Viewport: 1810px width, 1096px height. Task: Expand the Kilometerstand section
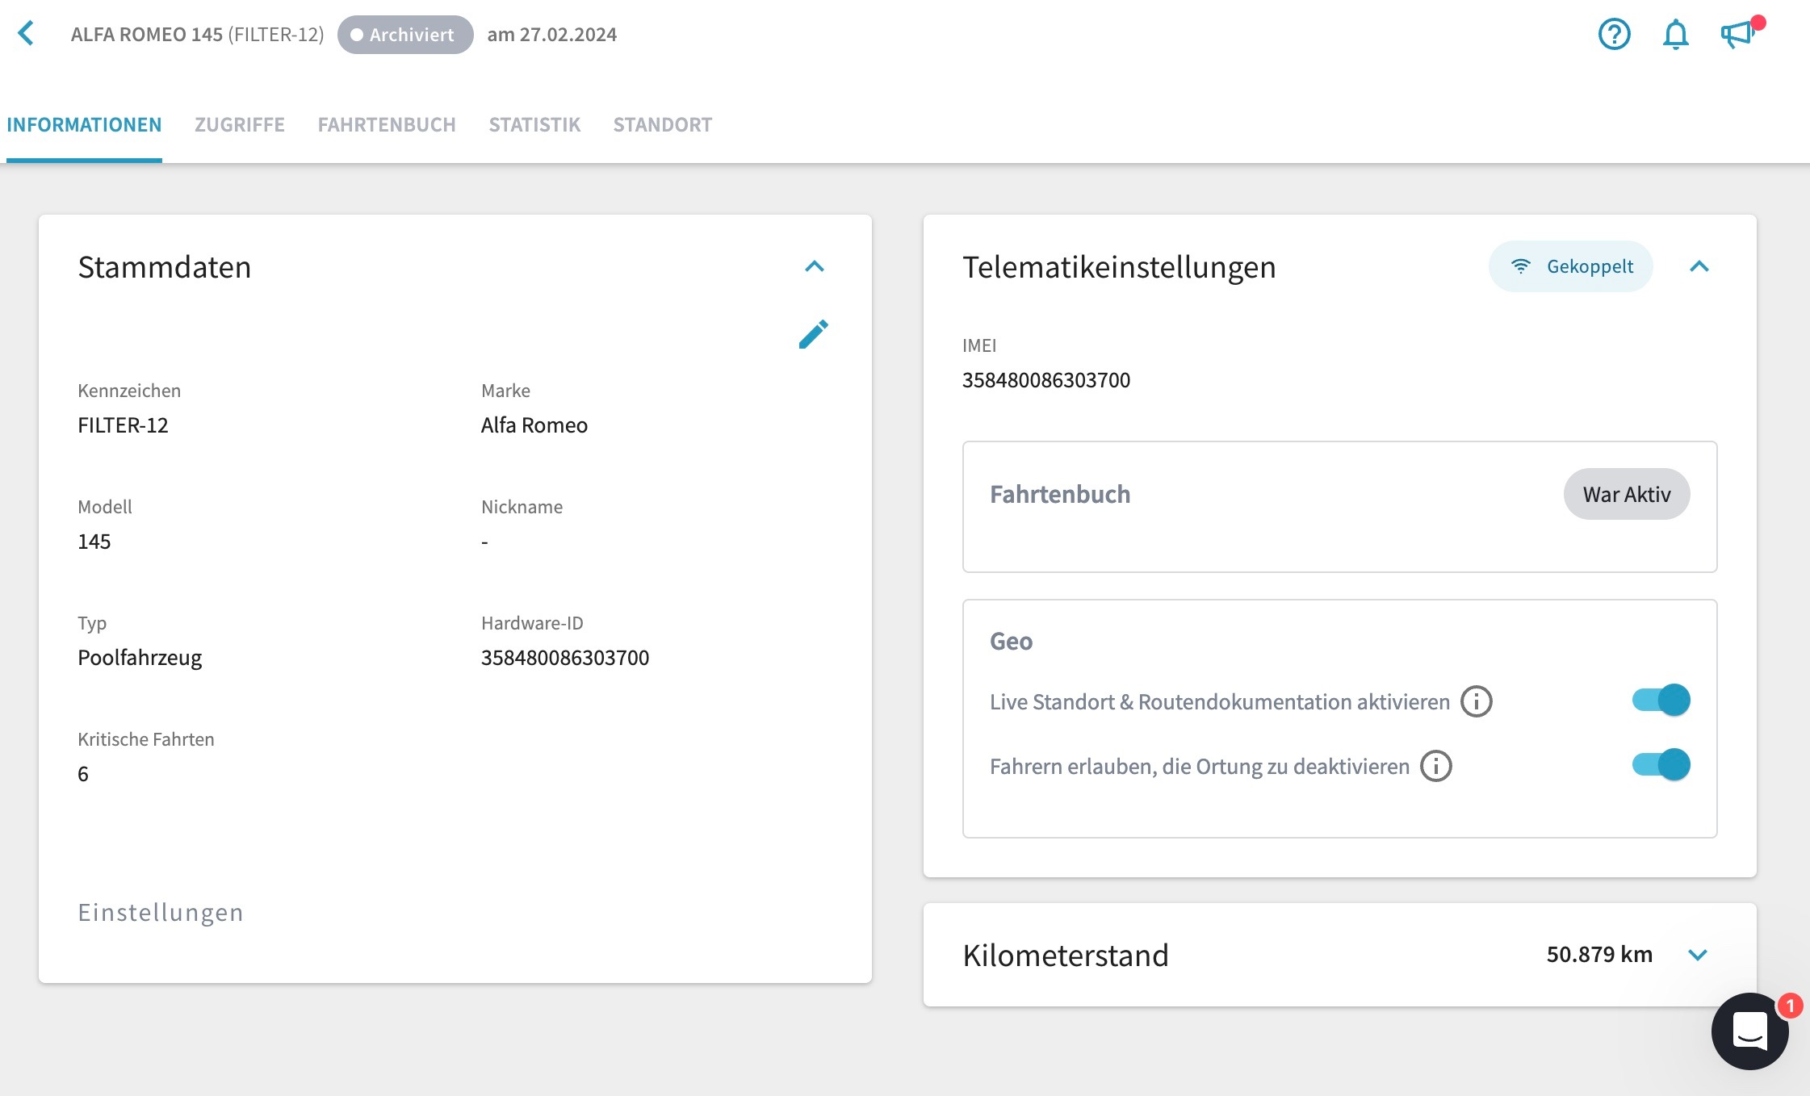click(x=1698, y=955)
